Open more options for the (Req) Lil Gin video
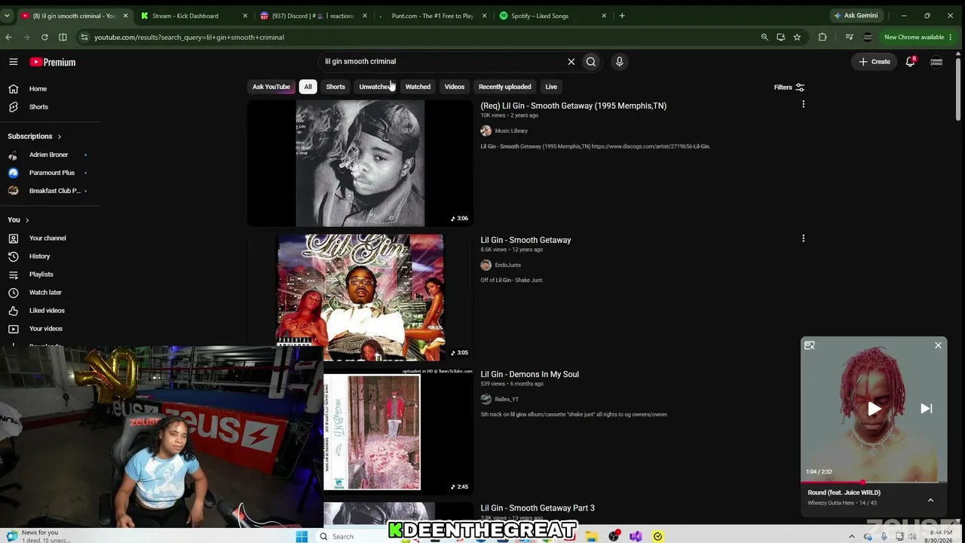Image resolution: width=965 pixels, height=543 pixels. [x=803, y=104]
